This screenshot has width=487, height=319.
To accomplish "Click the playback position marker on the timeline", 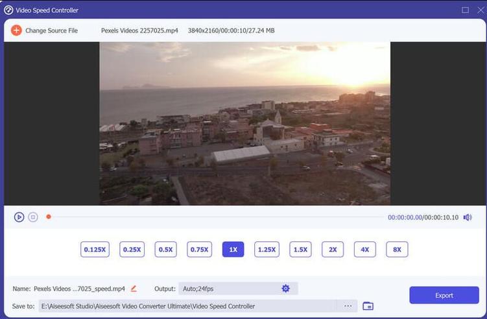I will click(x=49, y=217).
